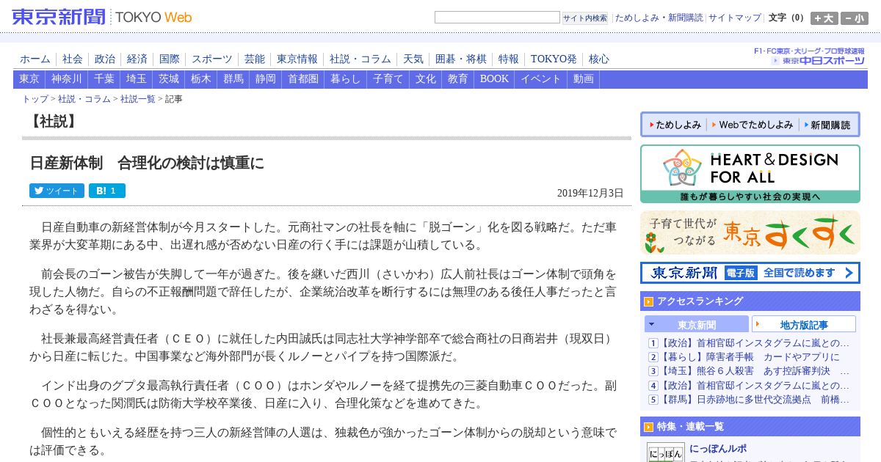Select the 神奈川 regional tab
881x462 pixels.
pos(67,79)
